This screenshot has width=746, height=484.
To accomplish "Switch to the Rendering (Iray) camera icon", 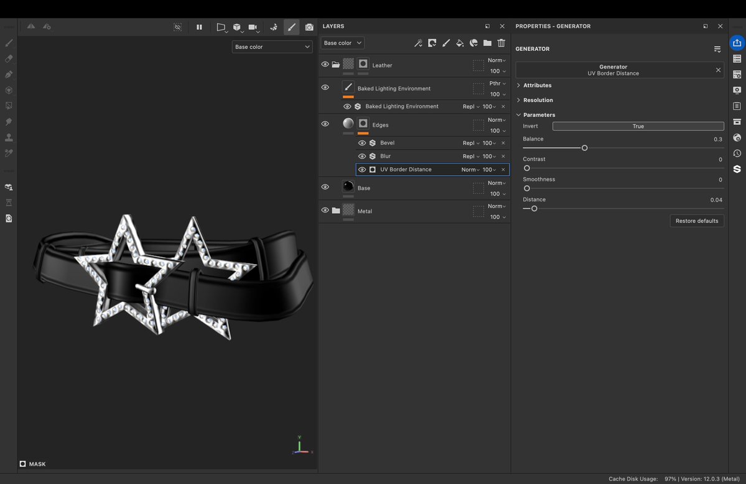I will point(309,27).
